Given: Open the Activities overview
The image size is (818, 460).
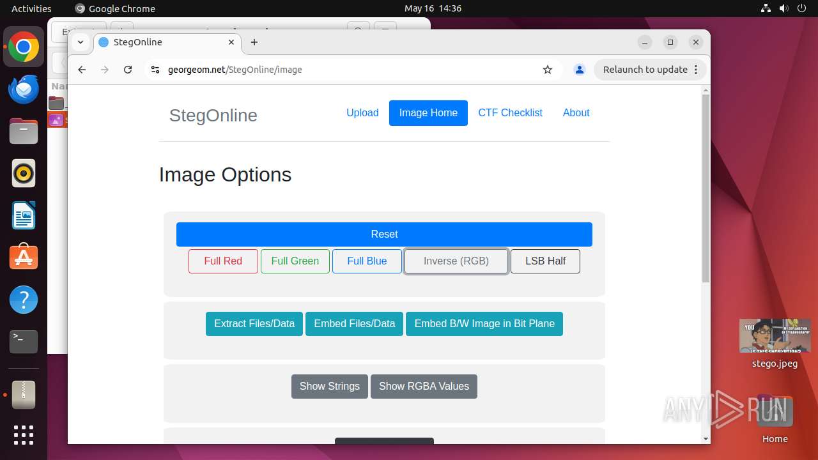Looking at the screenshot, I should [x=31, y=8].
